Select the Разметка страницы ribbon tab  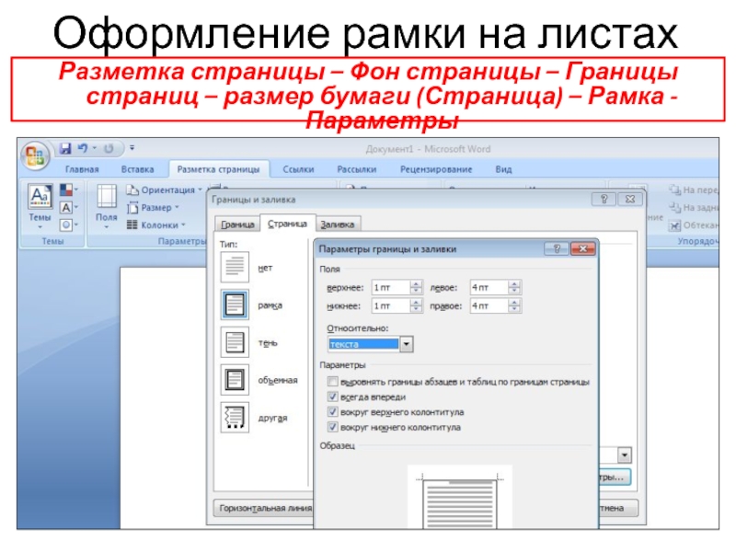point(218,169)
